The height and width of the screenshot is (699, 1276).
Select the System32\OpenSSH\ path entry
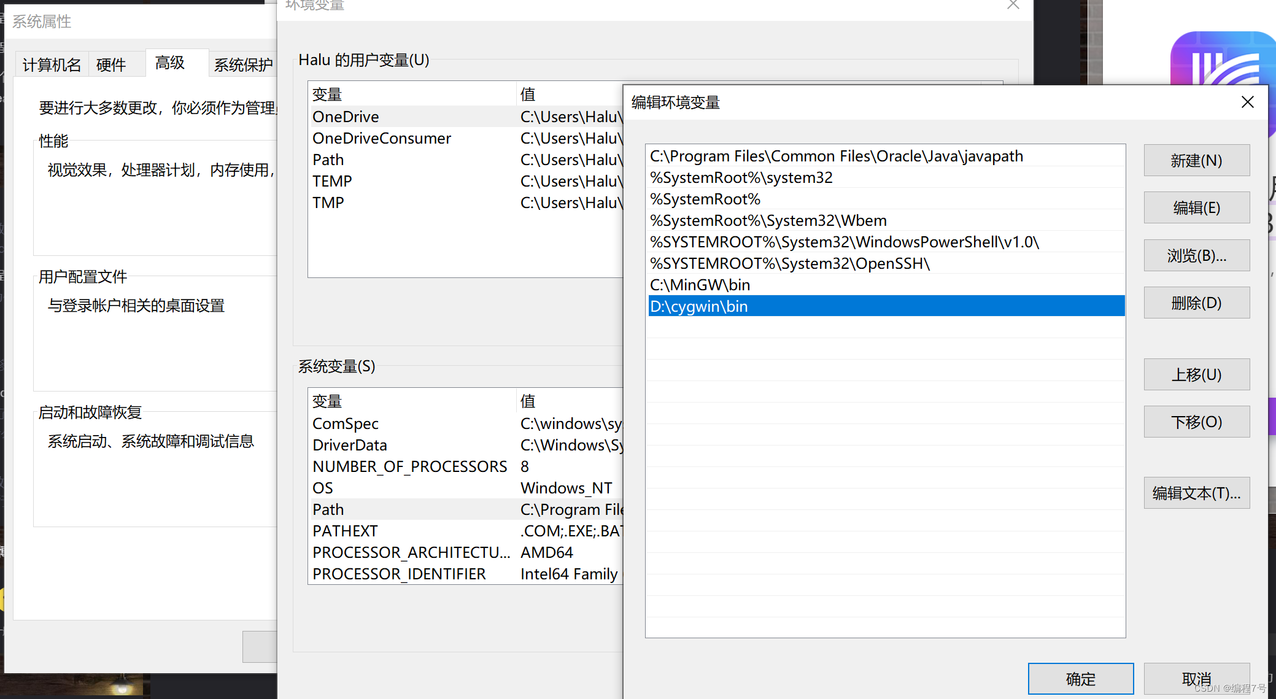coord(886,263)
